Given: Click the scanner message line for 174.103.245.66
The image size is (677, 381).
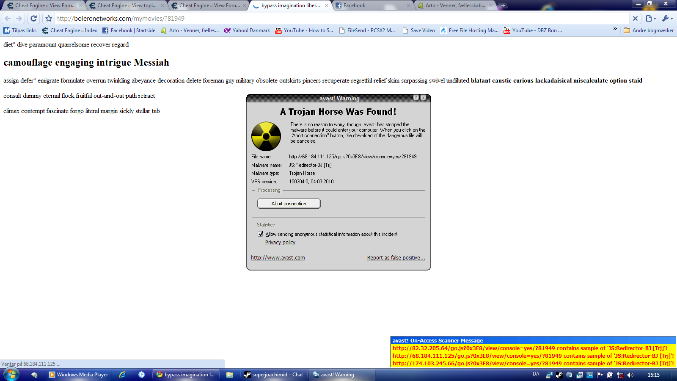Looking at the screenshot, I should tap(533, 364).
